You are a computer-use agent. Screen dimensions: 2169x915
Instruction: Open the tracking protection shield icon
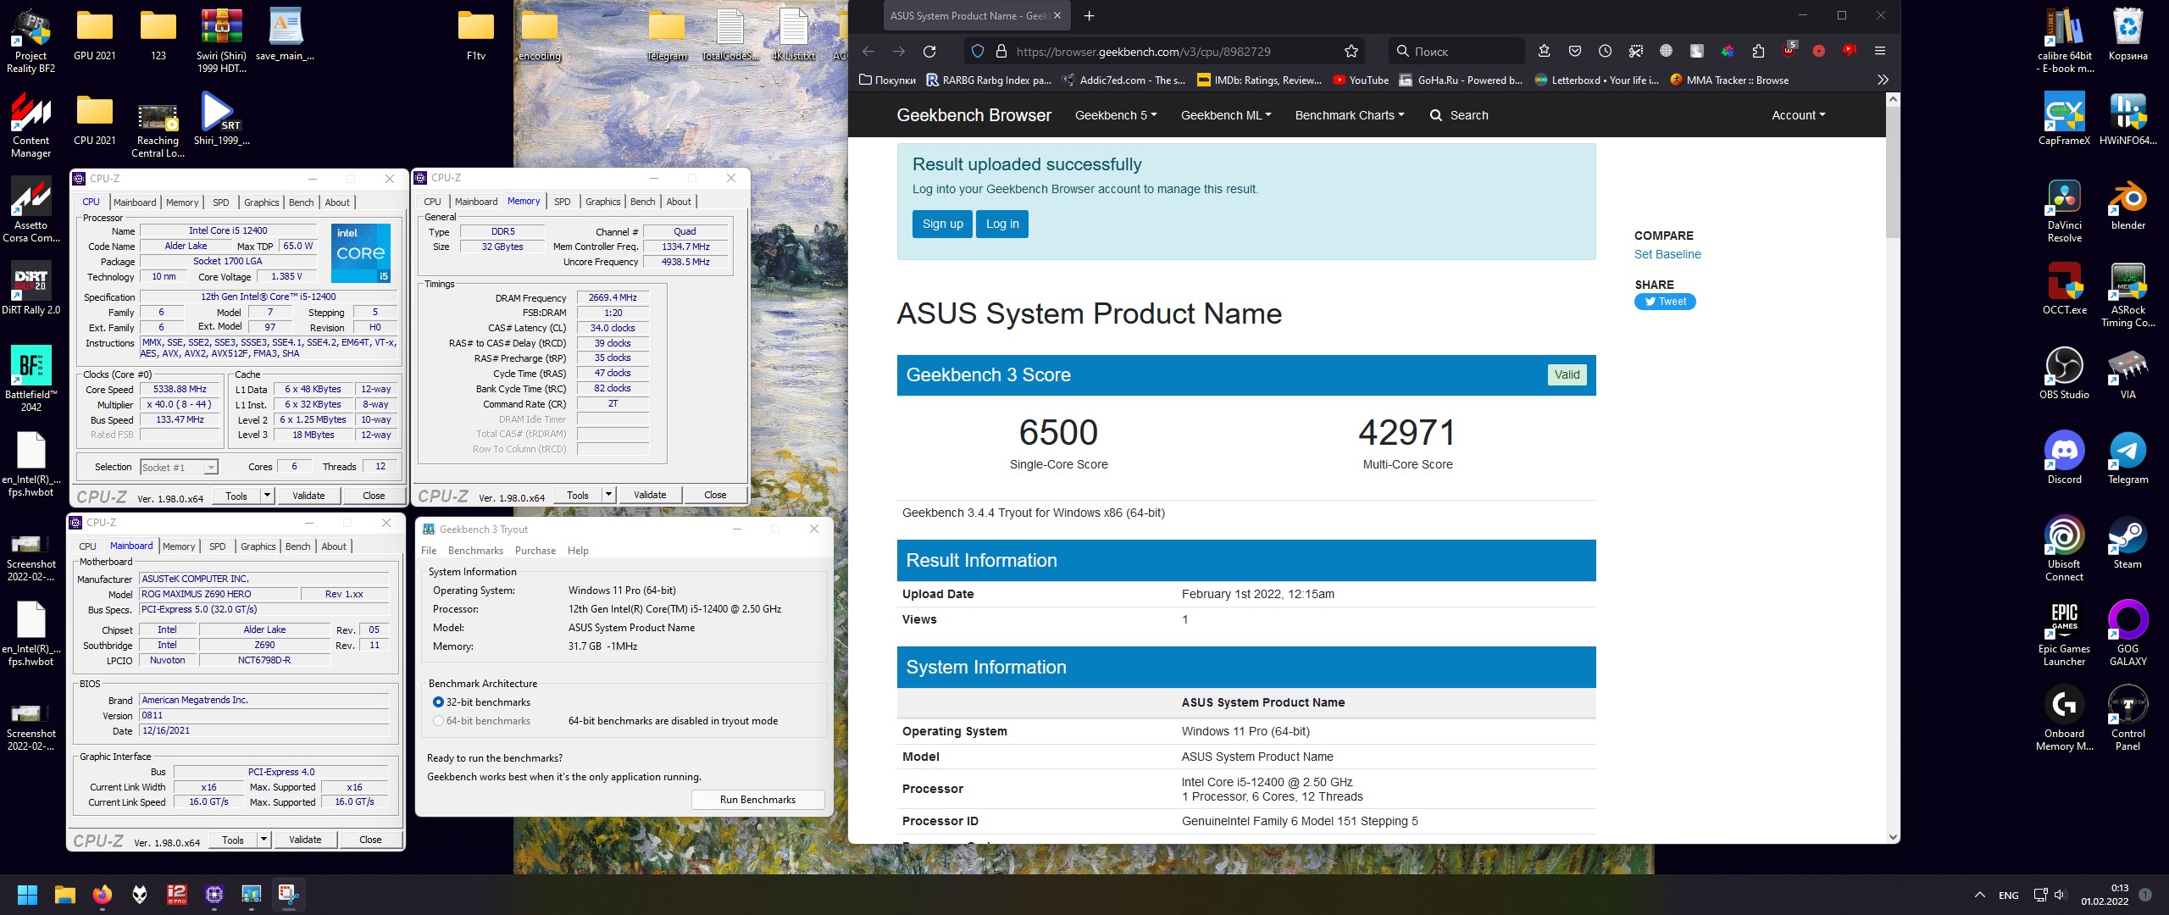[978, 52]
